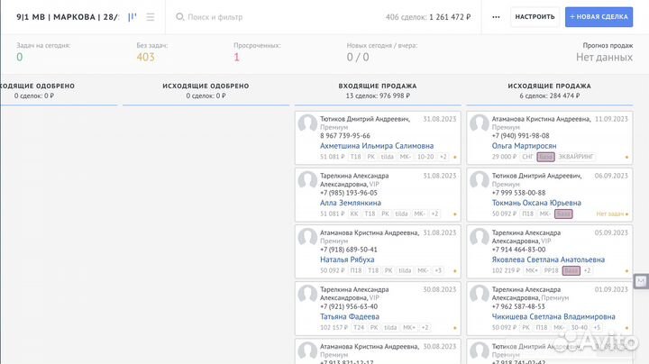This screenshot has height=364, width=649.
Task: Expand +5 more tags on Чикишева card
Action: point(597,328)
